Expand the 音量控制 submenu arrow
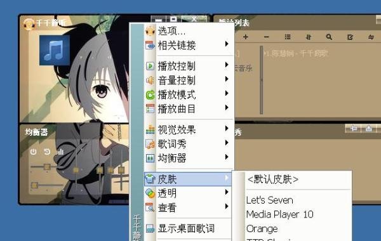This screenshot has width=381, height=241. (x=227, y=79)
